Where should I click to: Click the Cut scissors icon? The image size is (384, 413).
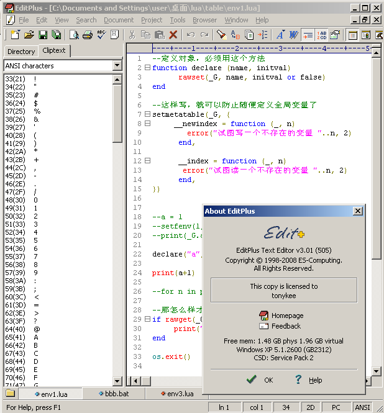click(132, 35)
